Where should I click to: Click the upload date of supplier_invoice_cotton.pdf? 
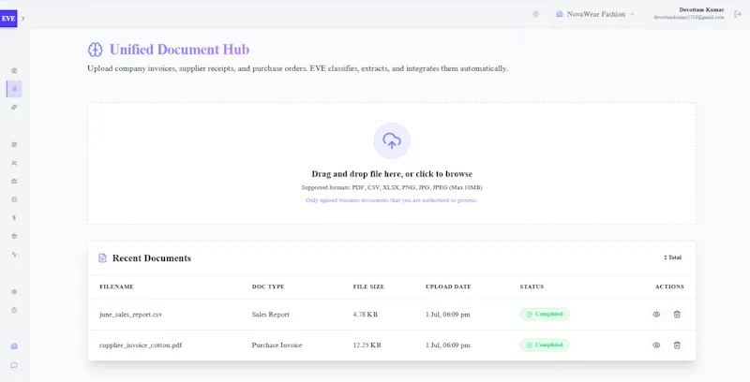[448, 345]
